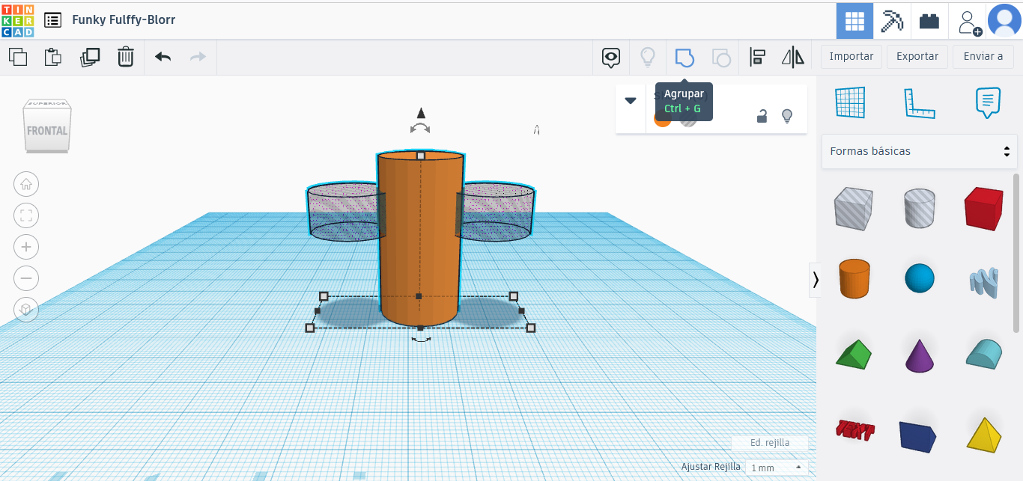The image size is (1023, 481).
Task: Toggle orthographic perspective view cube icon
Action: (26, 310)
